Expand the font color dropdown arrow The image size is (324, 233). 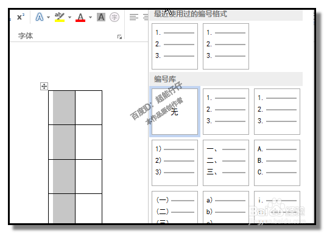pyautogui.click(x=90, y=17)
